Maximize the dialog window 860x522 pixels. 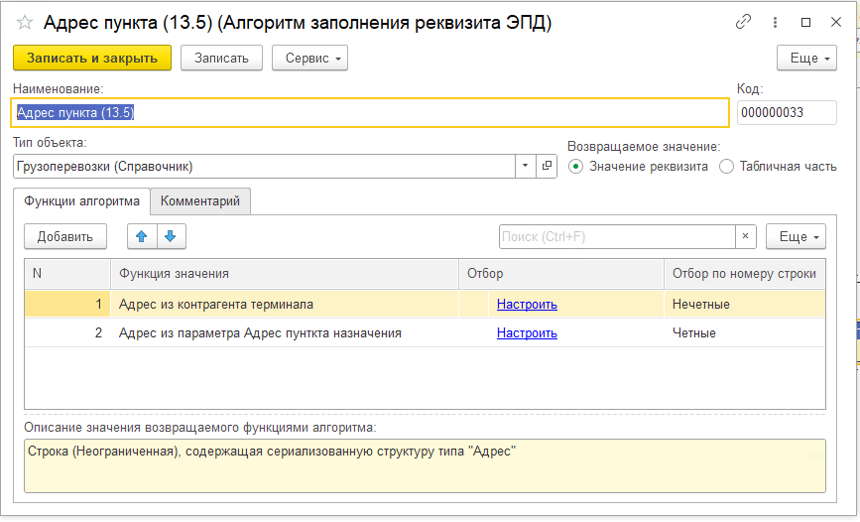pos(805,22)
